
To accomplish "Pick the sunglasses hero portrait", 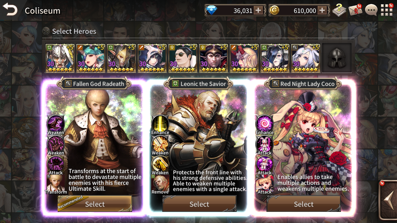I will (x=183, y=58).
